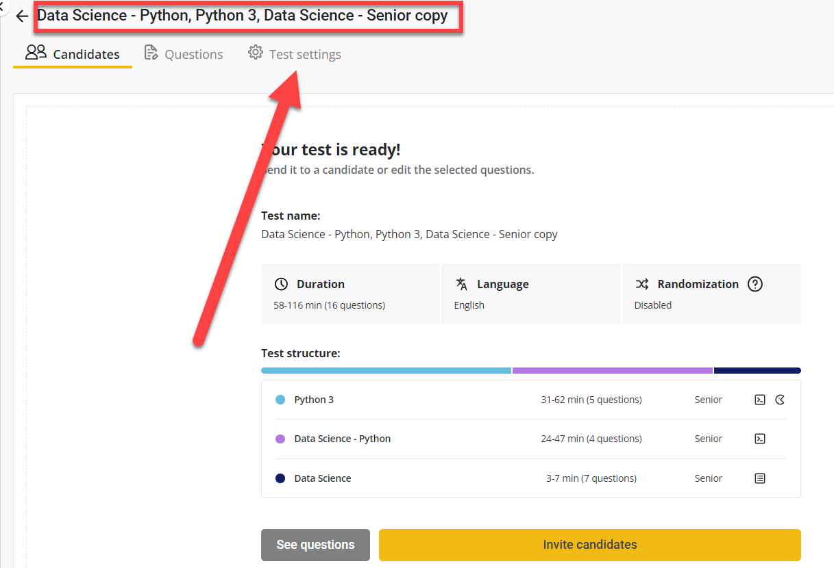Click the Randomization help question mark icon
This screenshot has width=834, height=568.
[755, 284]
